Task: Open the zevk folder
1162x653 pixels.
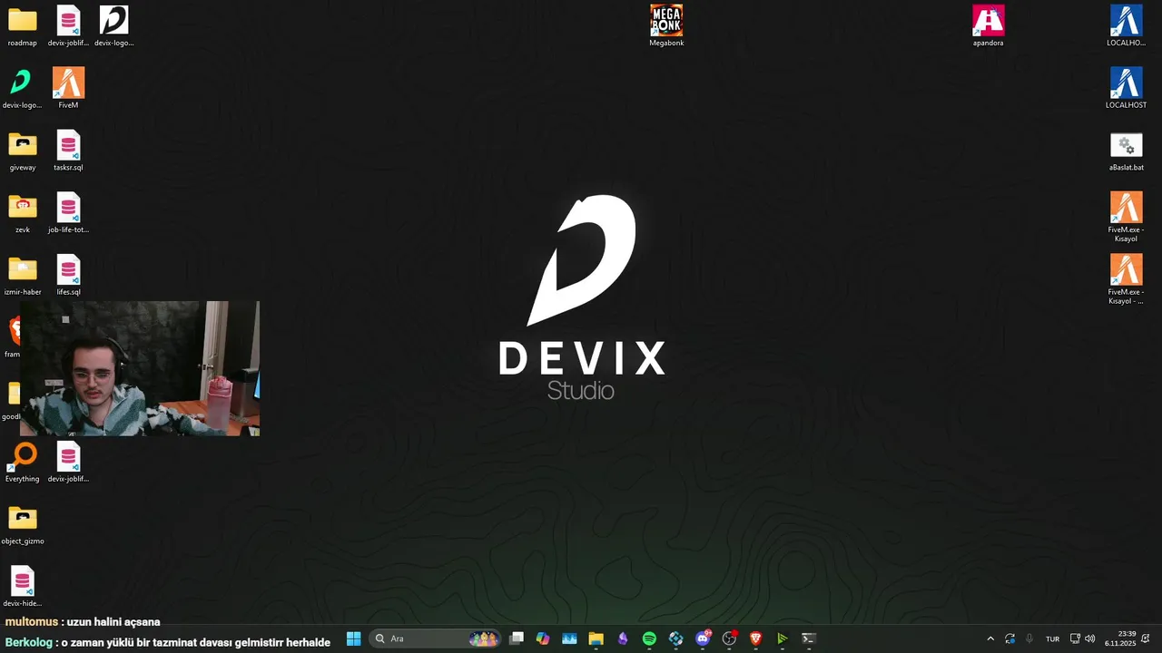Action: [23, 214]
